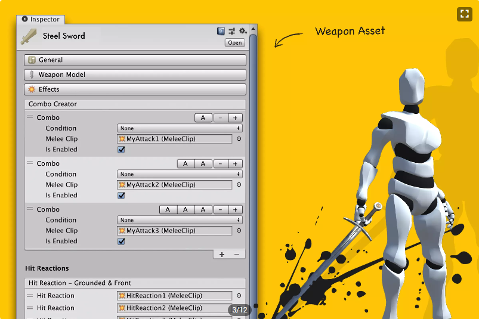Screen dimensions: 479x319
Task: Click the MyAttack1 Melee Clip field
Action: [174, 139]
